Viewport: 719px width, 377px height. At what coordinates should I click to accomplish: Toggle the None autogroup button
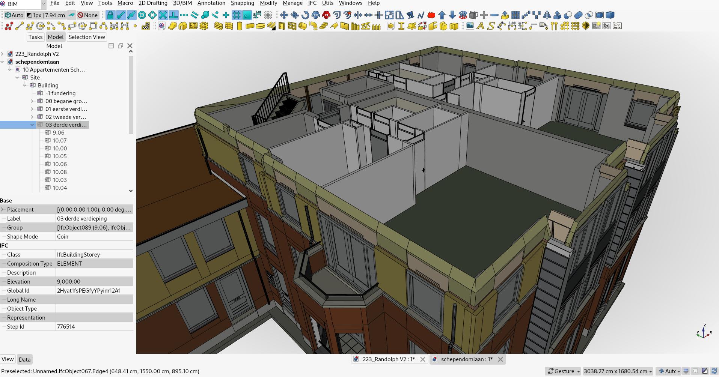tap(89, 15)
